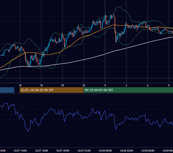Click the 12/28 02:00 date label

click(x=126, y=150)
